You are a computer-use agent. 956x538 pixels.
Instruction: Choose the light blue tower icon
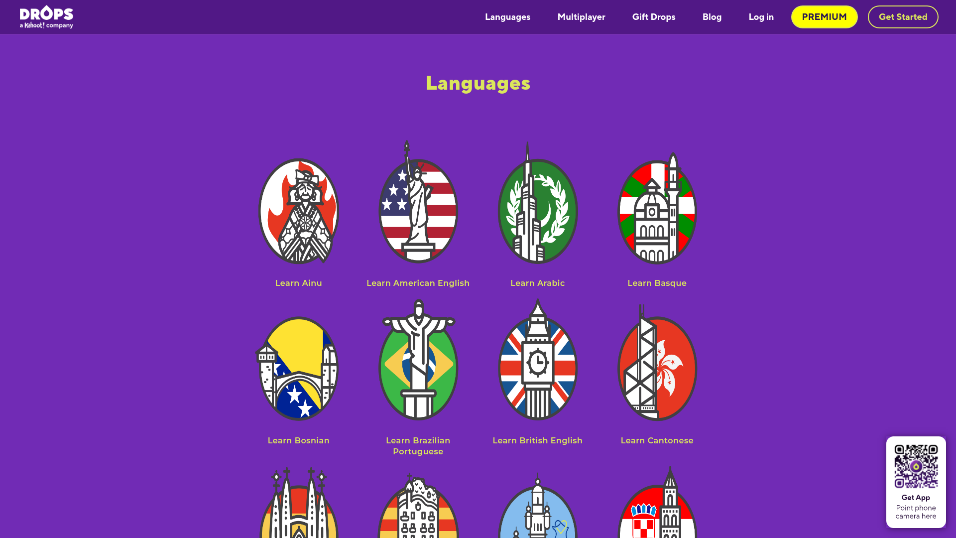pos(538,505)
